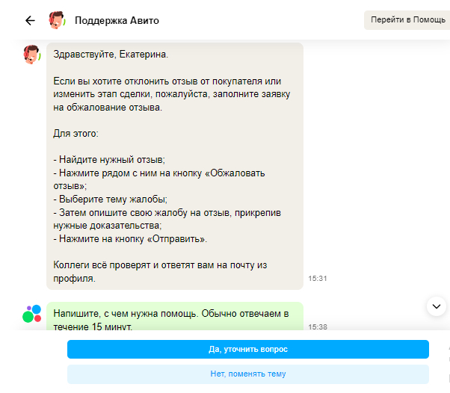
Task: Click the line '- Выберите тему жалобы;'
Action: [x=110, y=199]
